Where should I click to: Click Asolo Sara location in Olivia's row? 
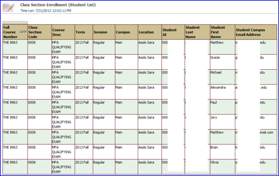[150, 167]
